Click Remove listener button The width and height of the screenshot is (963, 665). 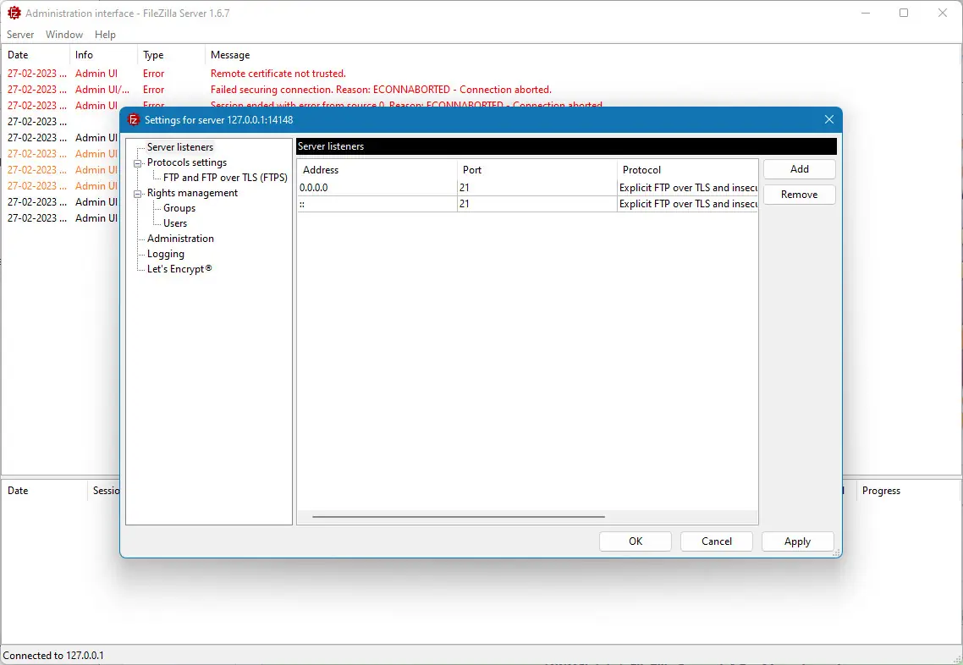(x=799, y=195)
